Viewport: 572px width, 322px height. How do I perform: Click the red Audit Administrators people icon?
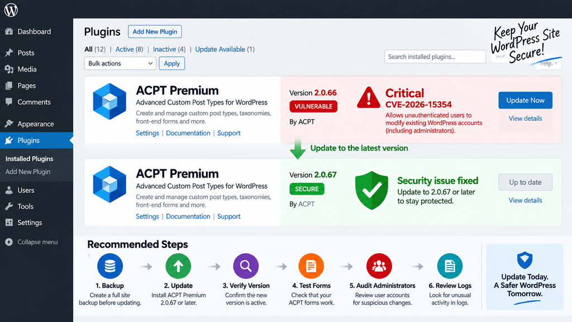point(379,266)
